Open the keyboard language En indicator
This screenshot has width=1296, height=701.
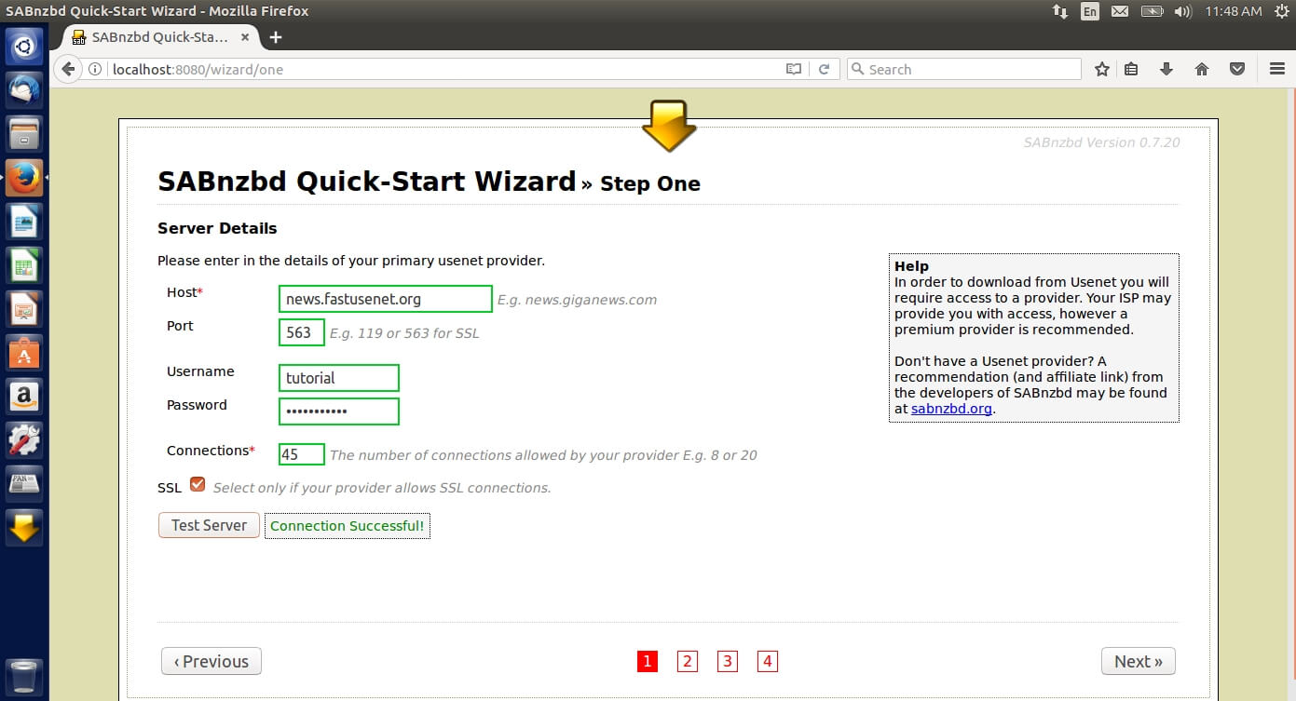1089,11
